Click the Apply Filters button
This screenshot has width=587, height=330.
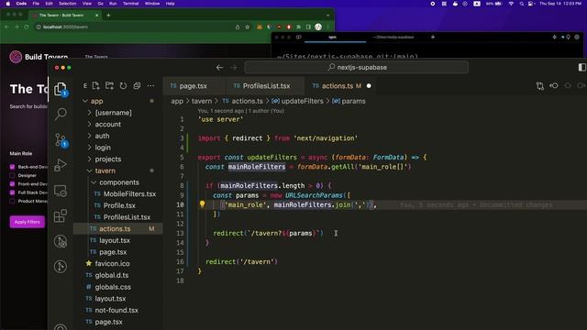(x=28, y=222)
